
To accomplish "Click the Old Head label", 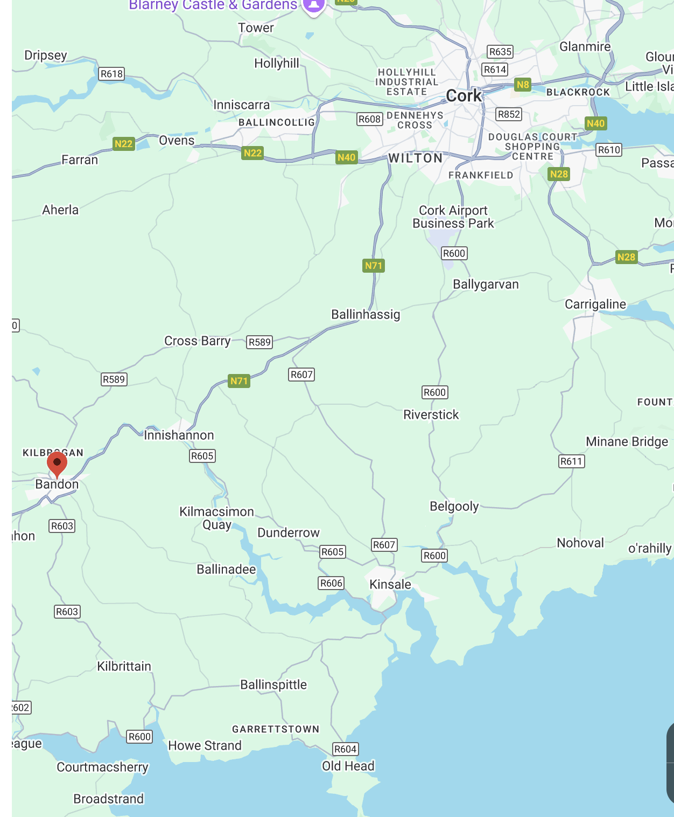I will pyautogui.click(x=348, y=766).
